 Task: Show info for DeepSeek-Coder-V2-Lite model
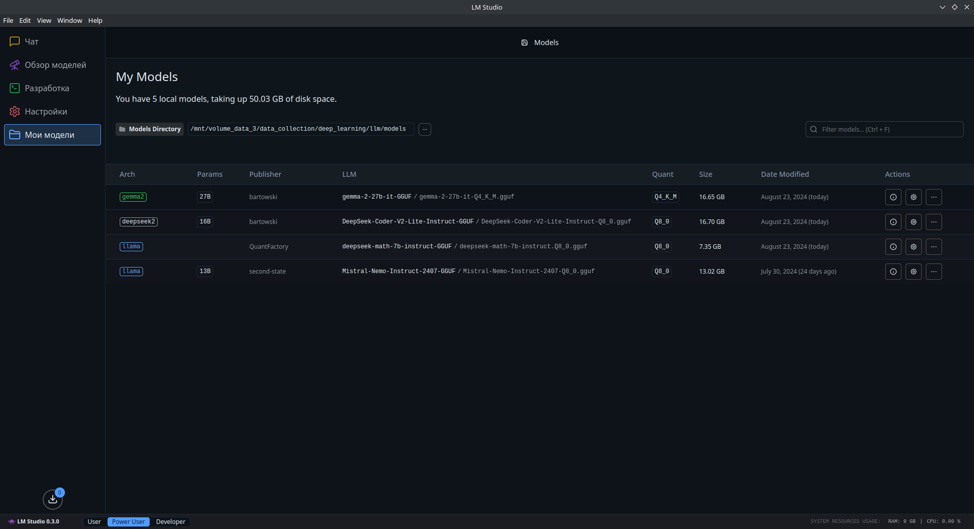893,222
